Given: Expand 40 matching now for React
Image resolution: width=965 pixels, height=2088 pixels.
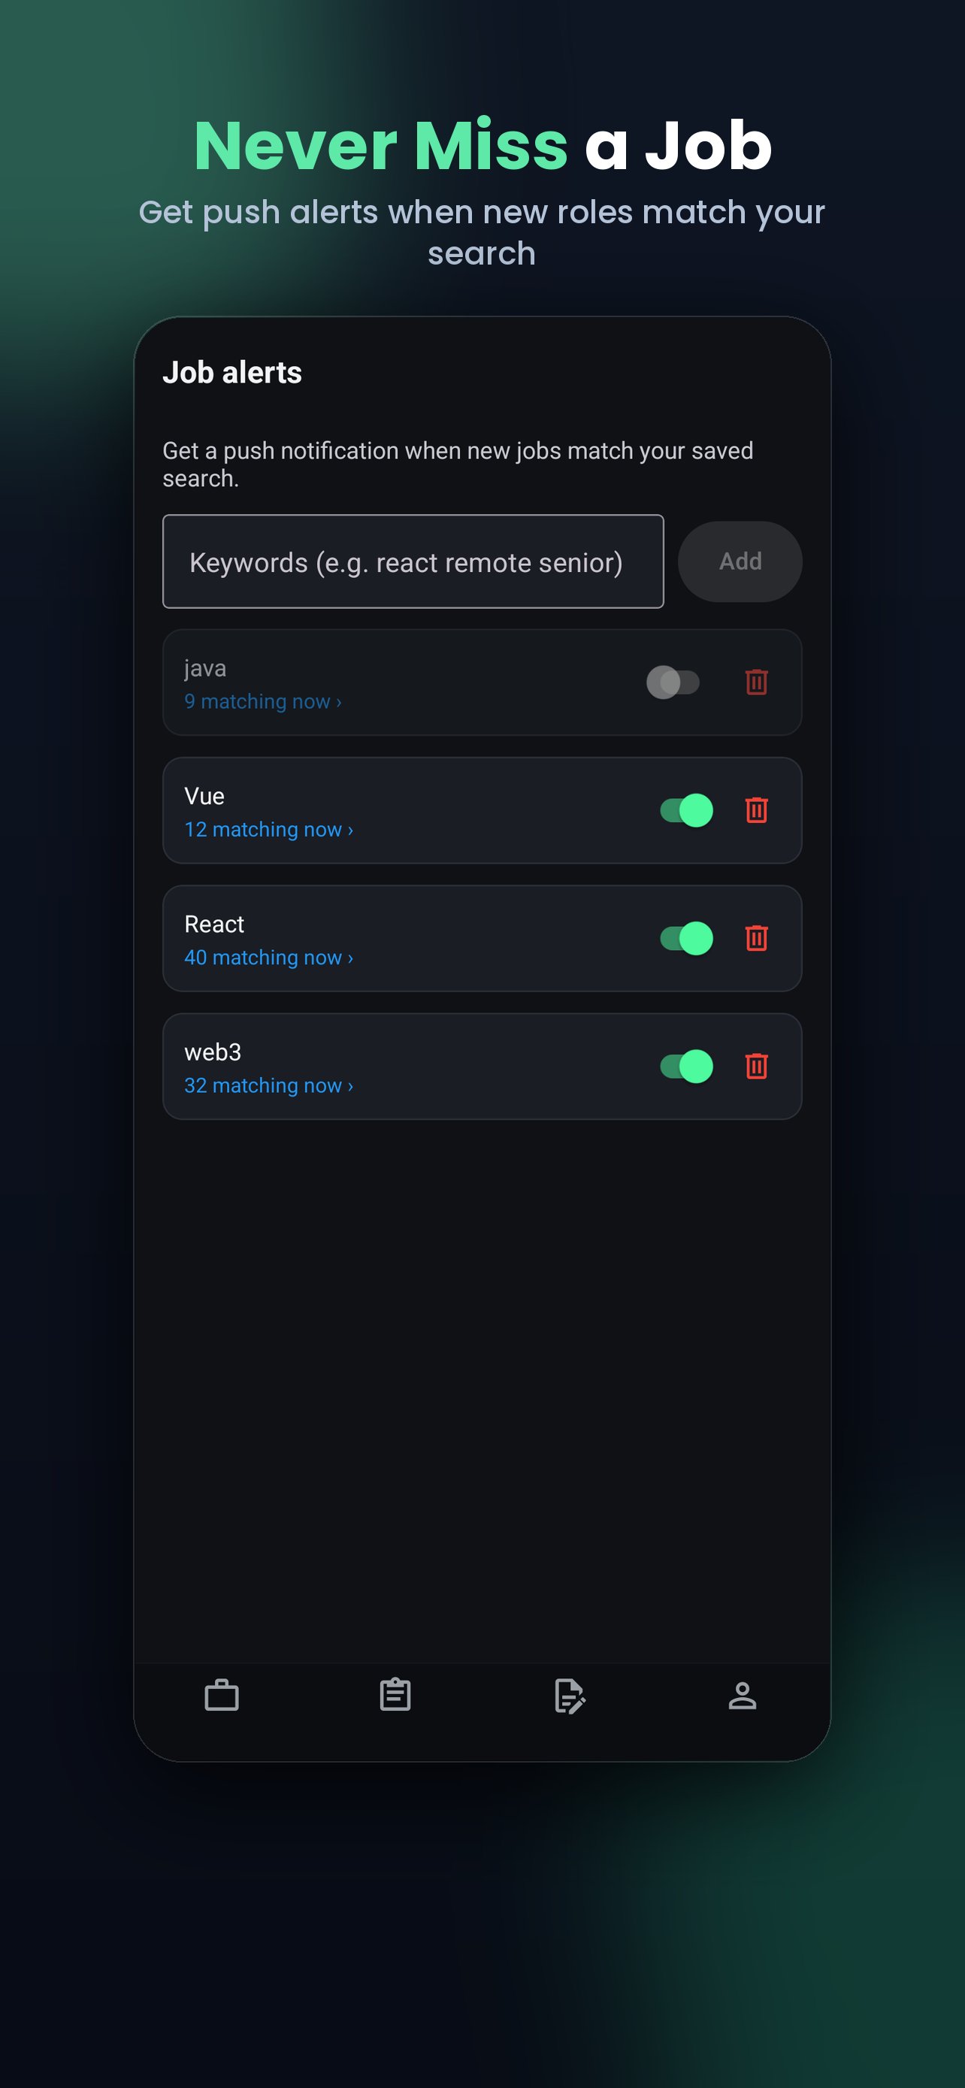Looking at the screenshot, I should pos(268,958).
